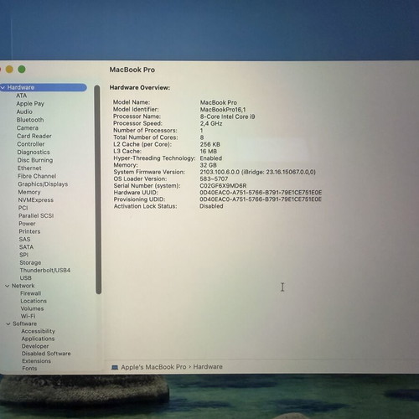This screenshot has height=419, width=419.
Task: Click the L3 Cache 16 MB value
Action: point(209,151)
